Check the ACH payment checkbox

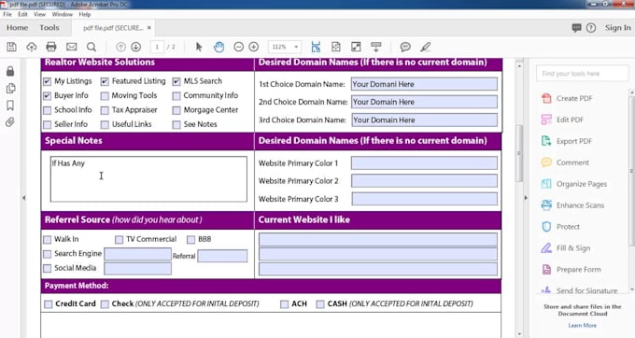(284, 304)
